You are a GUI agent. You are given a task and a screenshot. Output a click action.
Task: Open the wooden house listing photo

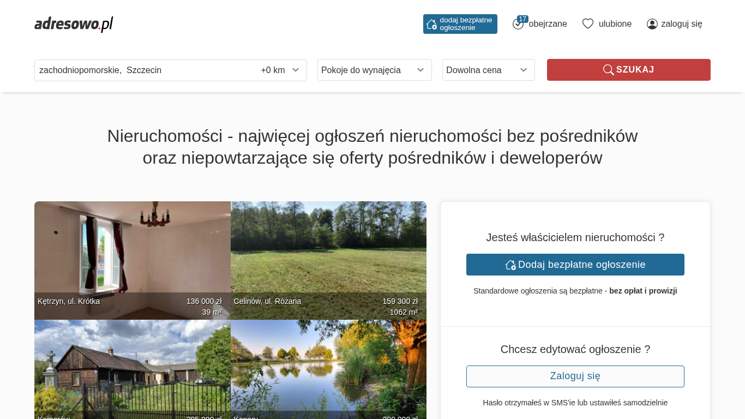(132, 366)
